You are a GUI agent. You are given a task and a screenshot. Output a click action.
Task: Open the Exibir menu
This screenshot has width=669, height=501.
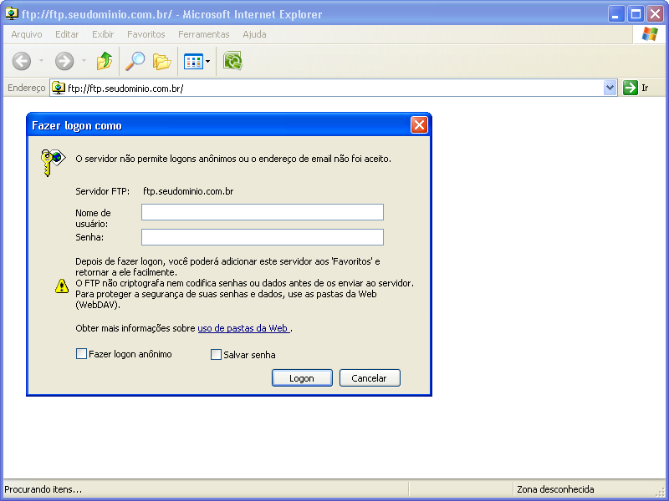[x=103, y=34]
